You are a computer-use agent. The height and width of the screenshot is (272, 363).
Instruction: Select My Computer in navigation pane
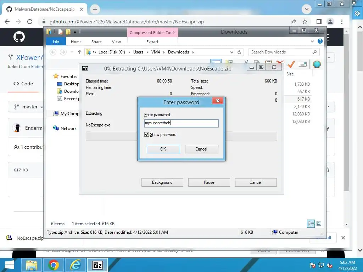pos(66,114)
